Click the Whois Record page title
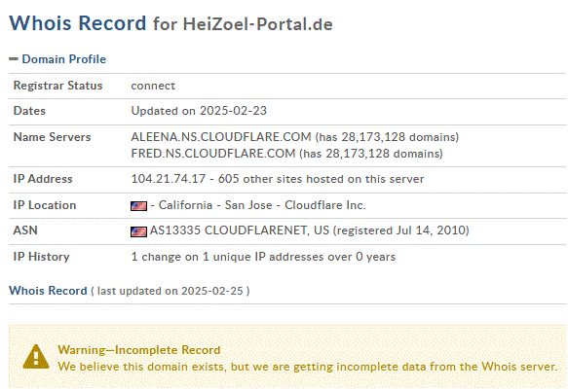Screen dimensions: 568x389 78,23
